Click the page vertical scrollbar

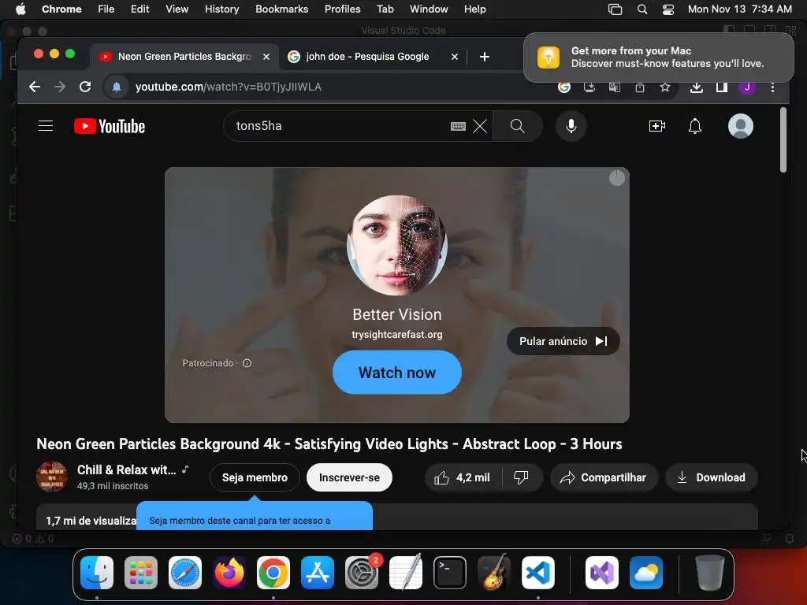[x=783, y=140]
